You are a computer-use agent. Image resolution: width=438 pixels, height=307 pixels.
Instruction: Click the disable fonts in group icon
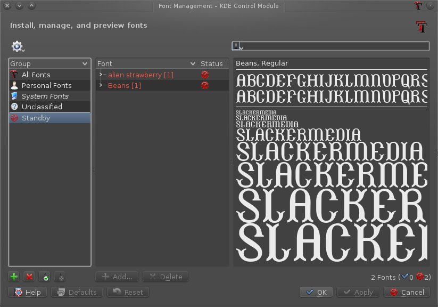pyautogui.click(x=60, y=277)
